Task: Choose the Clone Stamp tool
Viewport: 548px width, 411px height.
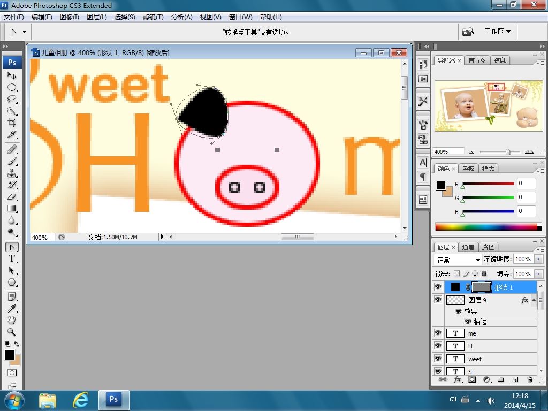Action: point(12,173)
